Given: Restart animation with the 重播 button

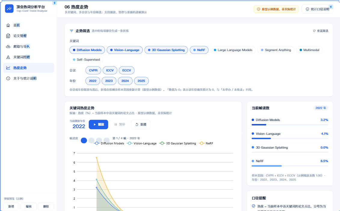Looking at the screenshot, I should (141, 125).
